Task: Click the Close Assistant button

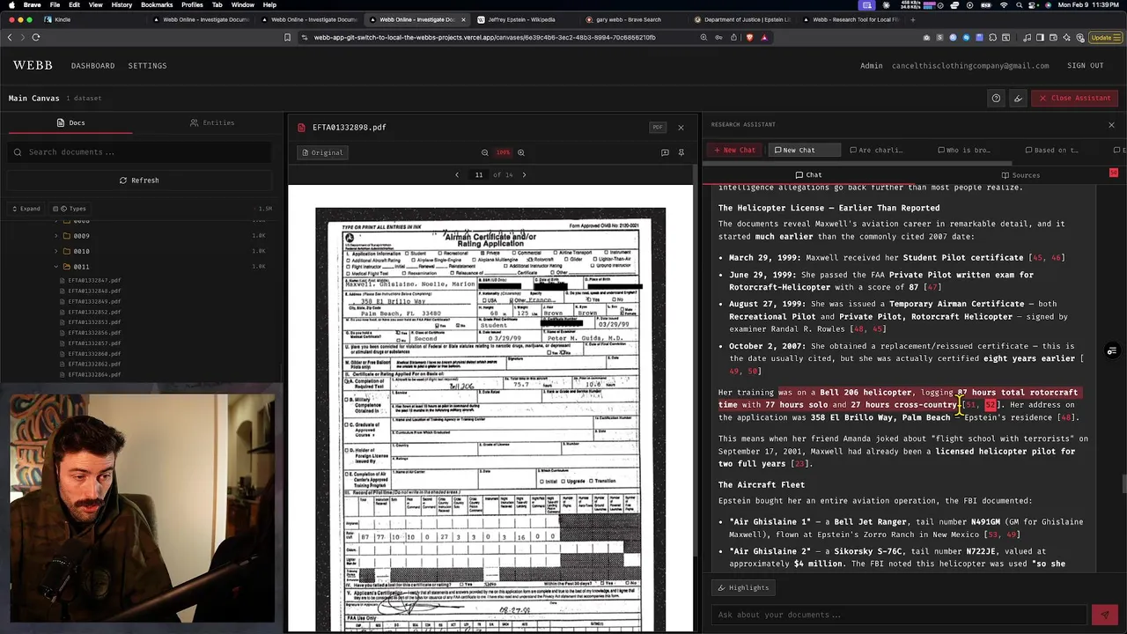Action: (1075, 98)
